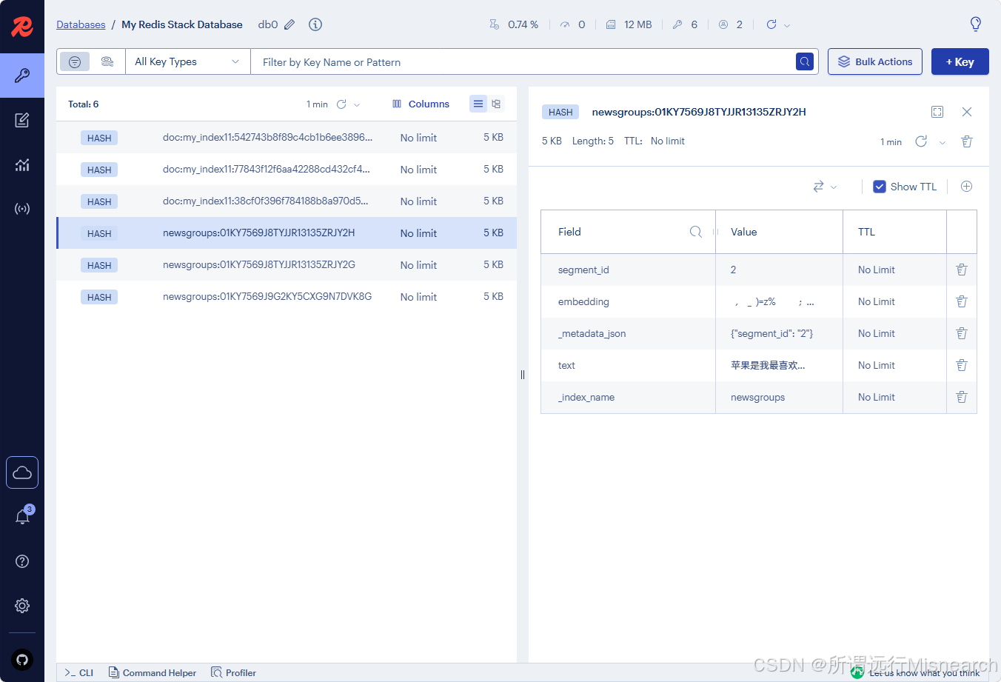The height and width of the screenshot is (682, 1001).
Task: Expand key list auto-refresh options
Action: click(357, 104)
